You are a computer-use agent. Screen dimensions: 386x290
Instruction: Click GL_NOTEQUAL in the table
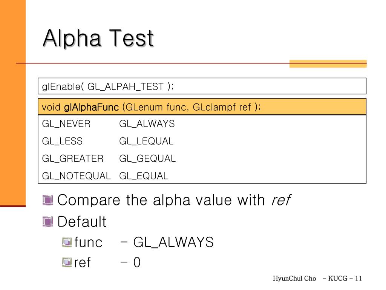pyautogui.click(x=76, y=176)
